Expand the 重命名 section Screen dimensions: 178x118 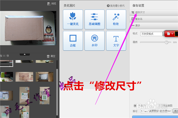[x=154, y=19]
